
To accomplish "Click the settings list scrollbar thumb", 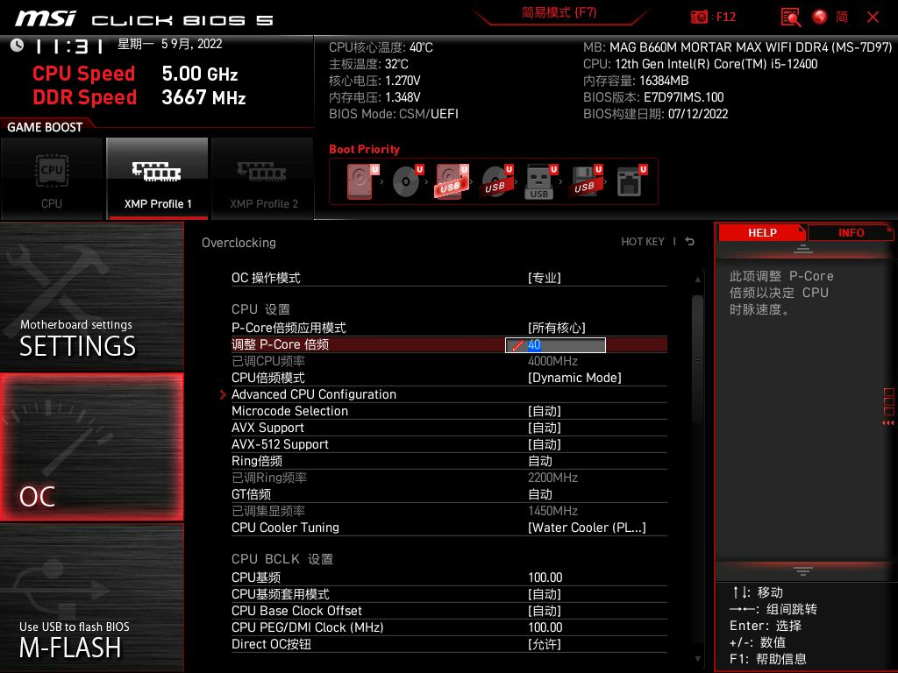I will (x=697, y=359).
